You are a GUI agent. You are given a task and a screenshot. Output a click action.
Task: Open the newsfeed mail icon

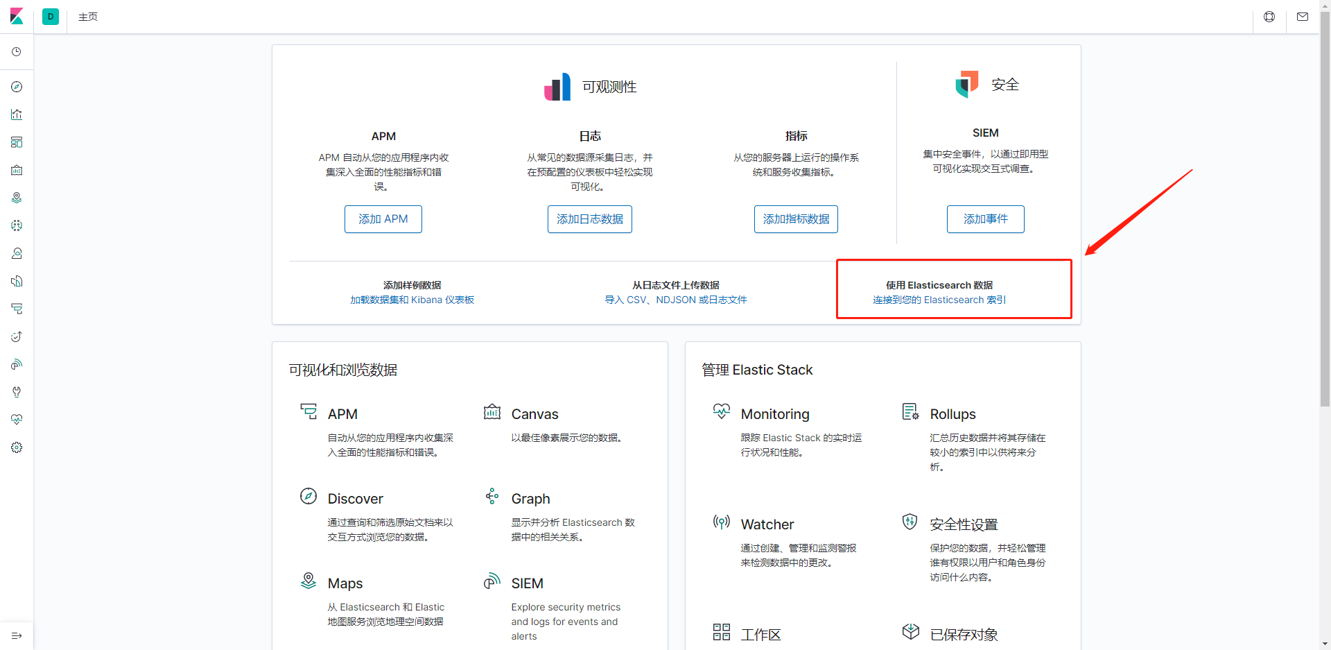[1303, 17]
